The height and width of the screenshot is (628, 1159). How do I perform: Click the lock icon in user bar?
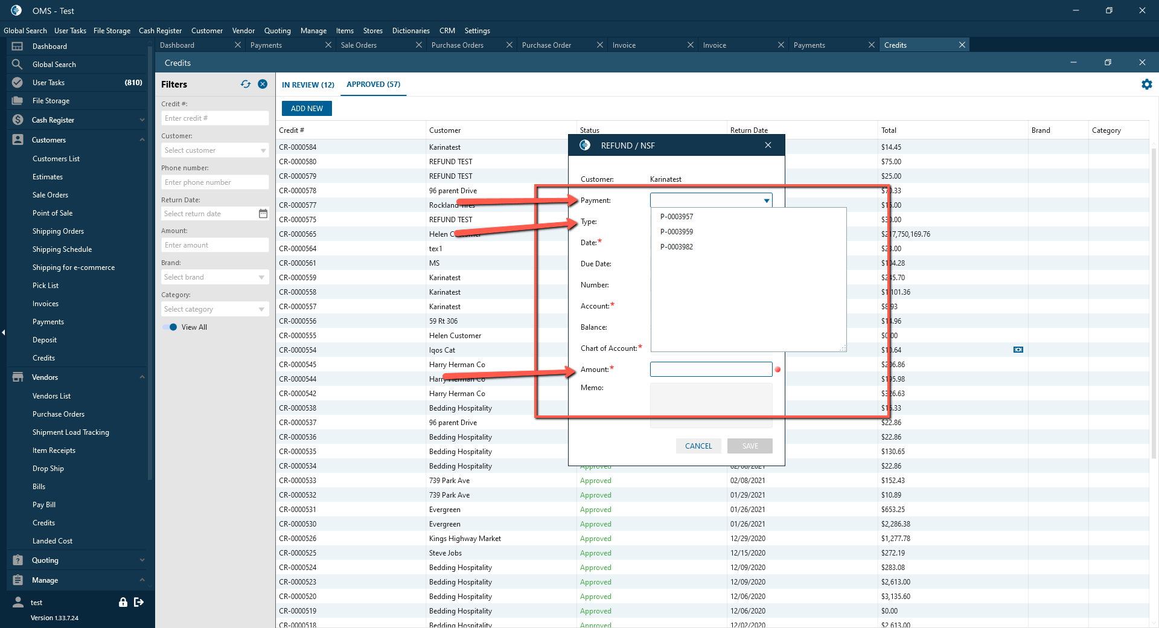(123, 602)
